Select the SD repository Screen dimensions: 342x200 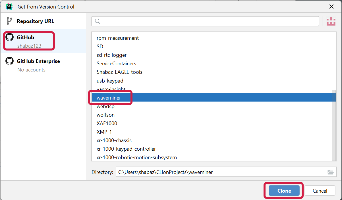click(x=212, y=46)
